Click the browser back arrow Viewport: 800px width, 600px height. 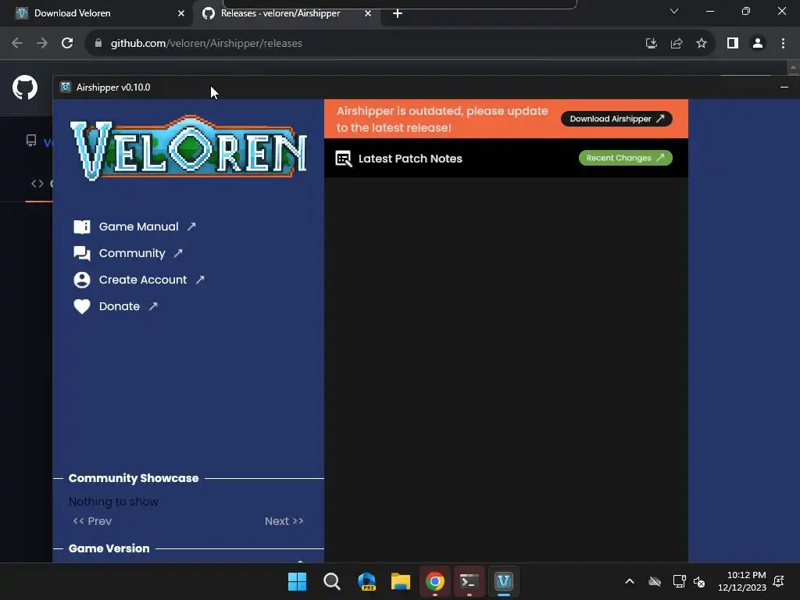coord(17,44)
